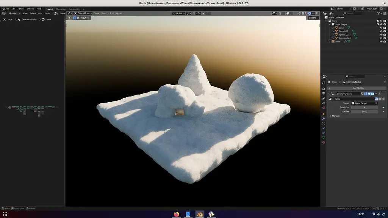
Task: Collapse the GeometryNodes modifier panel
Action: [x=329, y=94]
